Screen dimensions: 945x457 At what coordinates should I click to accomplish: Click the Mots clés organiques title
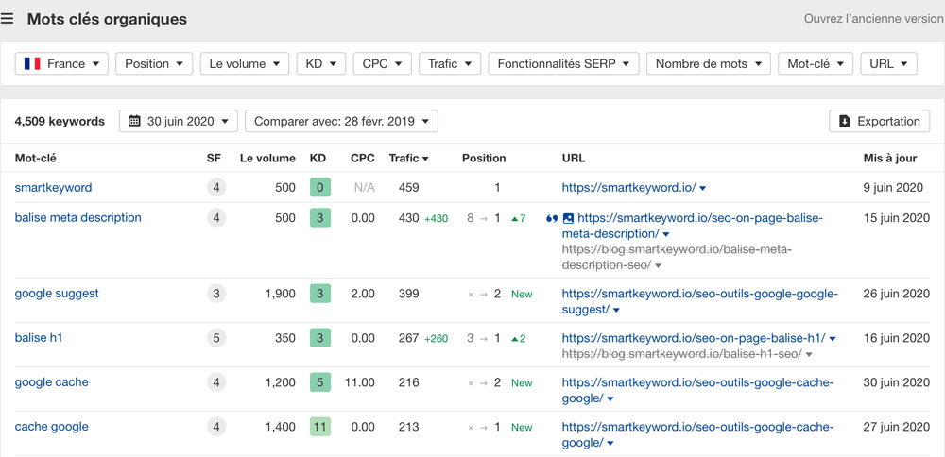(x=107, y=19)
